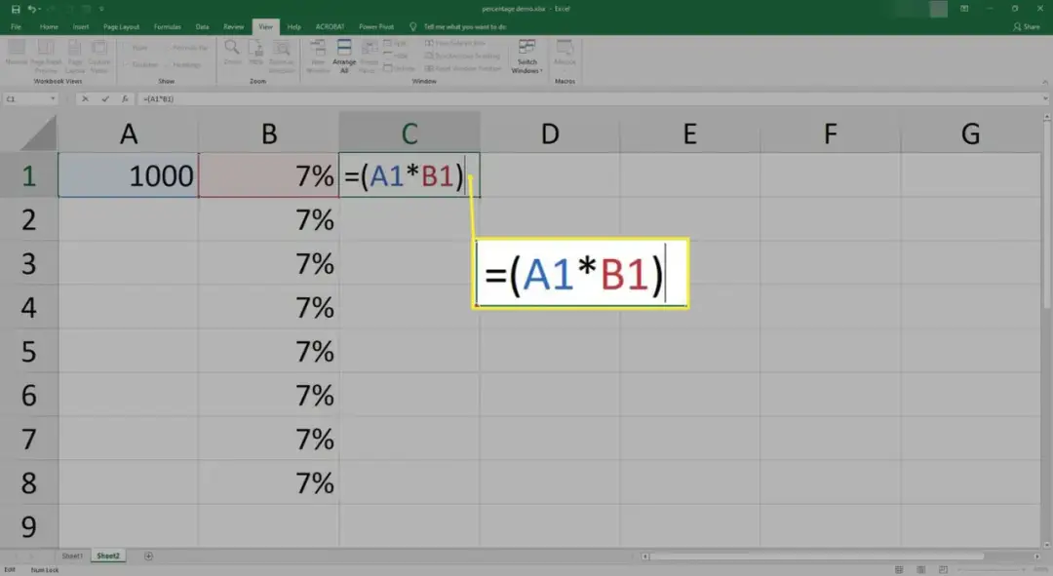Switch to the Home ribbon tab
The height and width of the screenshot is (576, 1053).
coord(48,26)
